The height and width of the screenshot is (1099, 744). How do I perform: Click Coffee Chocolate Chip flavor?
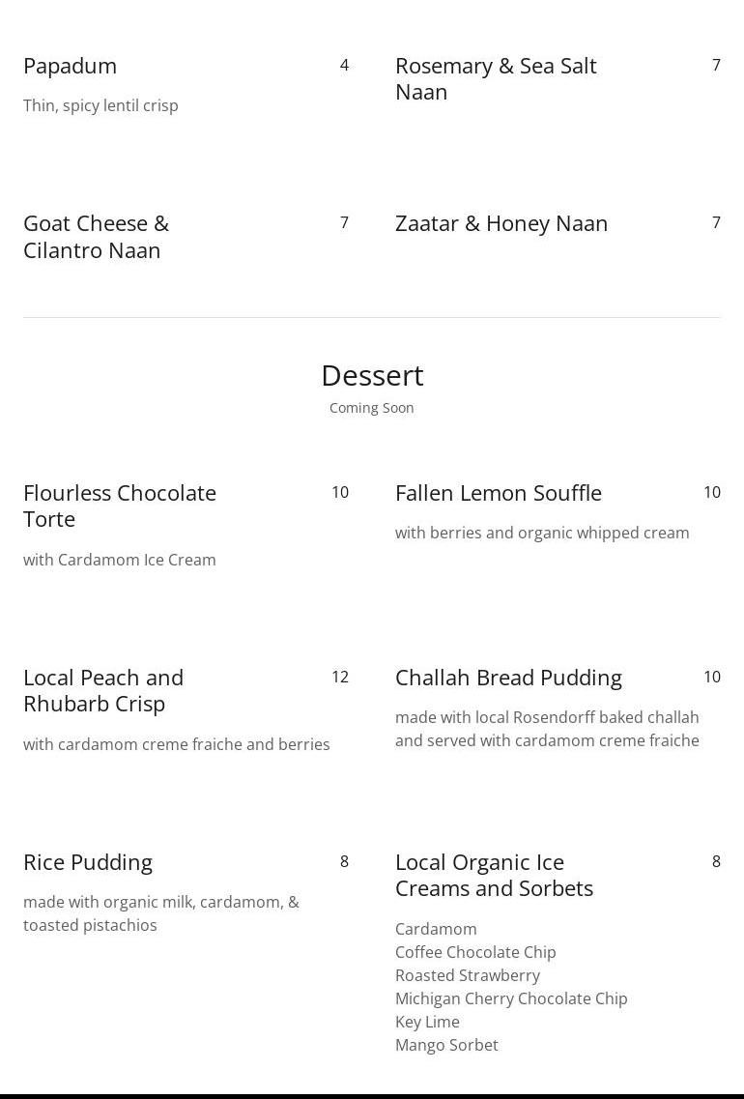pos(475,952)
